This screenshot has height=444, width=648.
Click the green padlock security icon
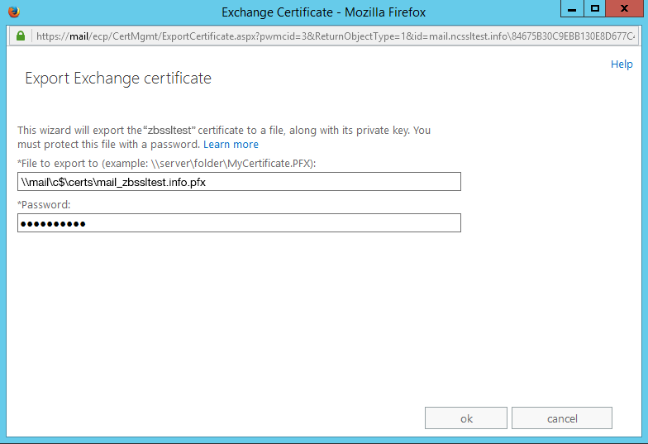(21, 36)
